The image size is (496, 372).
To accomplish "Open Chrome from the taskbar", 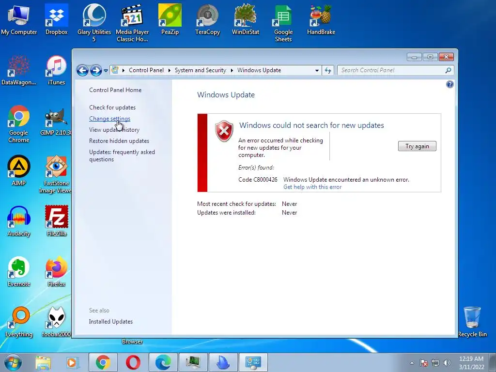I will 103,362.
